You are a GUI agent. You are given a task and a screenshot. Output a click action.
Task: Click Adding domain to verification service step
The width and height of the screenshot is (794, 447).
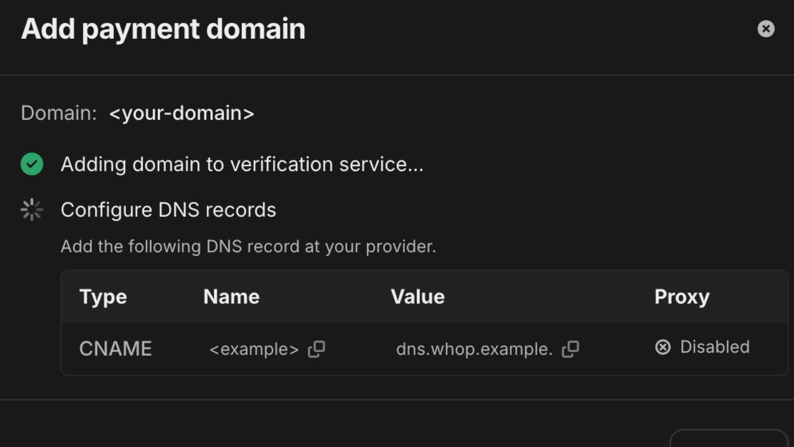(x=242, y=164)
